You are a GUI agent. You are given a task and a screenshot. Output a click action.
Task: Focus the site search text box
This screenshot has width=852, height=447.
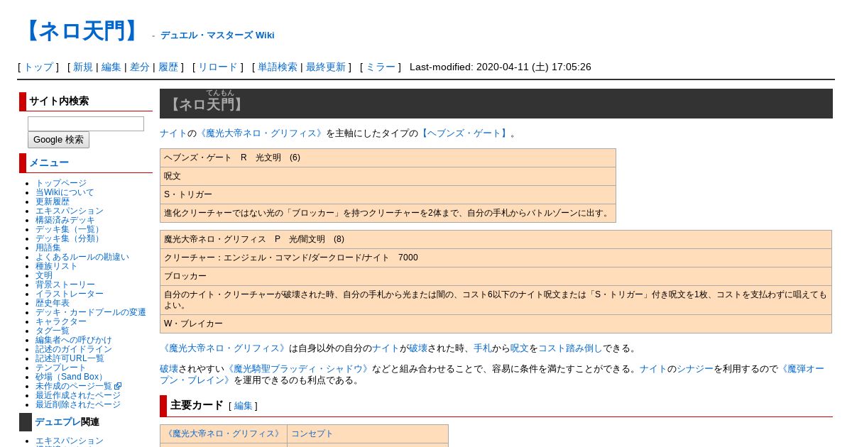tap(86, 123)
